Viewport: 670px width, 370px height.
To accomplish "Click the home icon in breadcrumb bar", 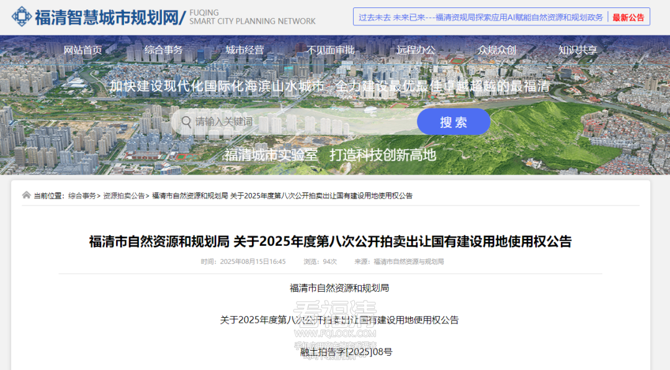I will [x=26, y=196].
